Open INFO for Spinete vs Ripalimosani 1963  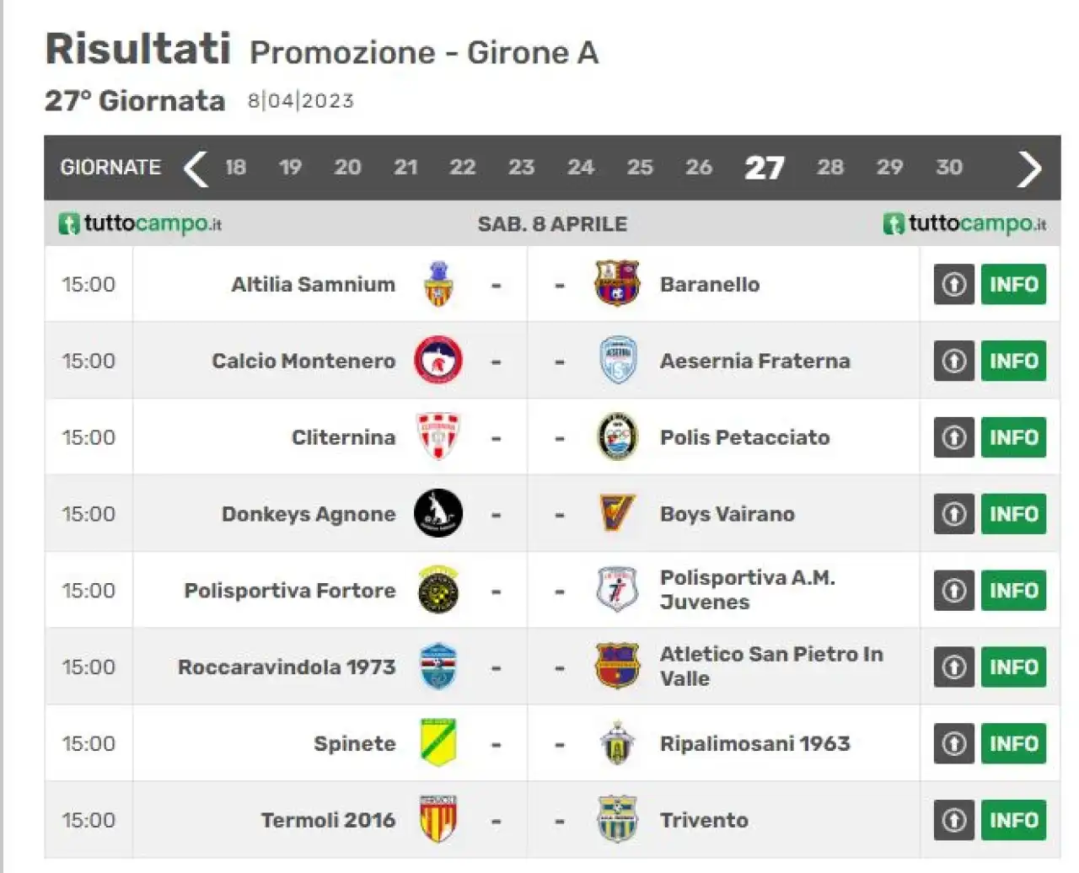tap(1013, 743)
